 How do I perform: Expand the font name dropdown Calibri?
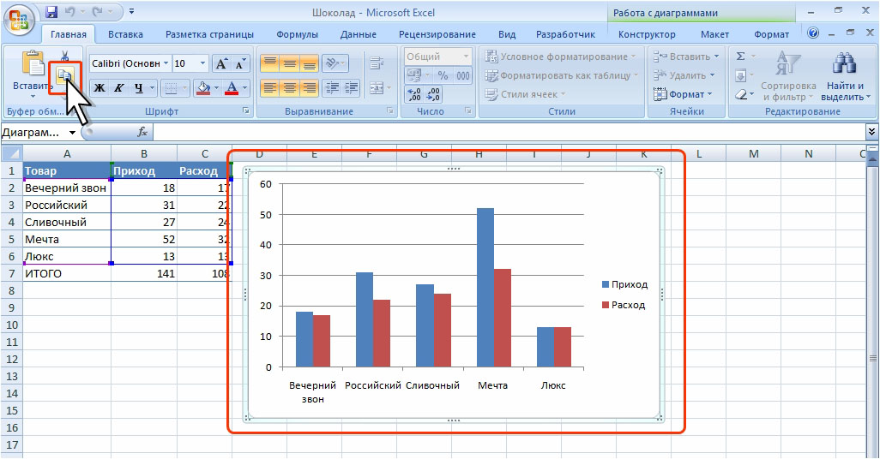pos(166,64)
